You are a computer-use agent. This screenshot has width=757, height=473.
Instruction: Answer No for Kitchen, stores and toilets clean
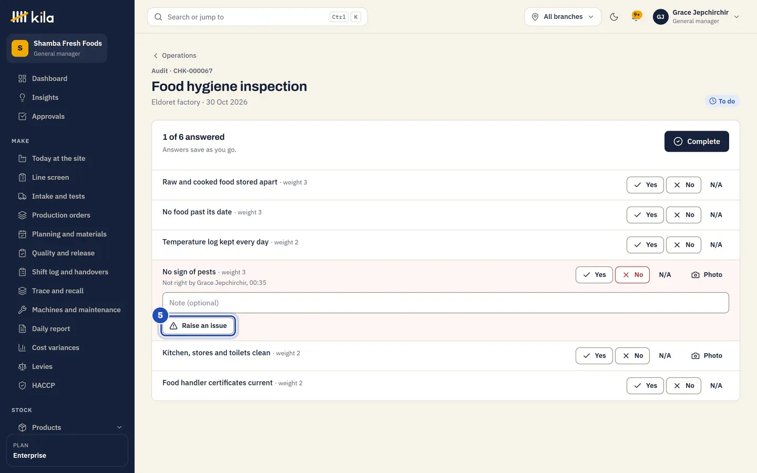(632, 356)
